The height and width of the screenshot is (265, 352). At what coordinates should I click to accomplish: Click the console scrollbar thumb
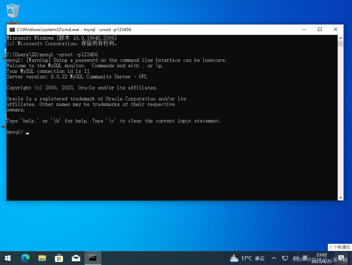[341, 44]
